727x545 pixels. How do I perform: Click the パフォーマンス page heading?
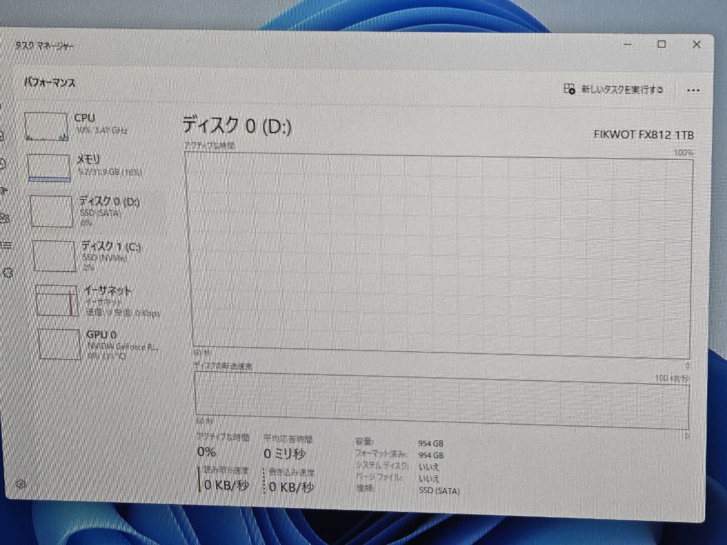point(50,82)
